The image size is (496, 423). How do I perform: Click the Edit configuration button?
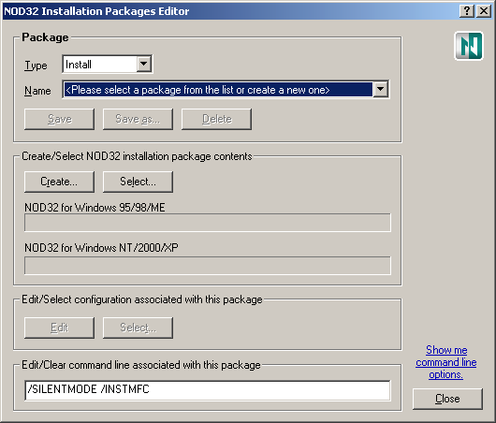tap(60, 328)
